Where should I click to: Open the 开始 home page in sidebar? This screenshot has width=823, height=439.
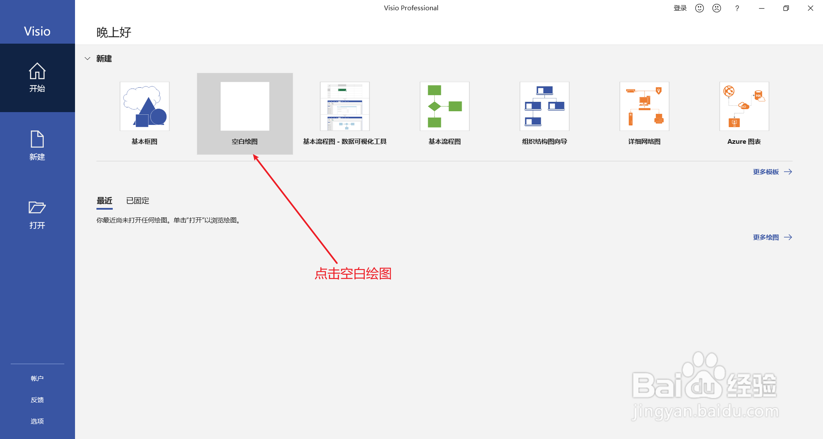pyautogui.click(x=37, y=78)
